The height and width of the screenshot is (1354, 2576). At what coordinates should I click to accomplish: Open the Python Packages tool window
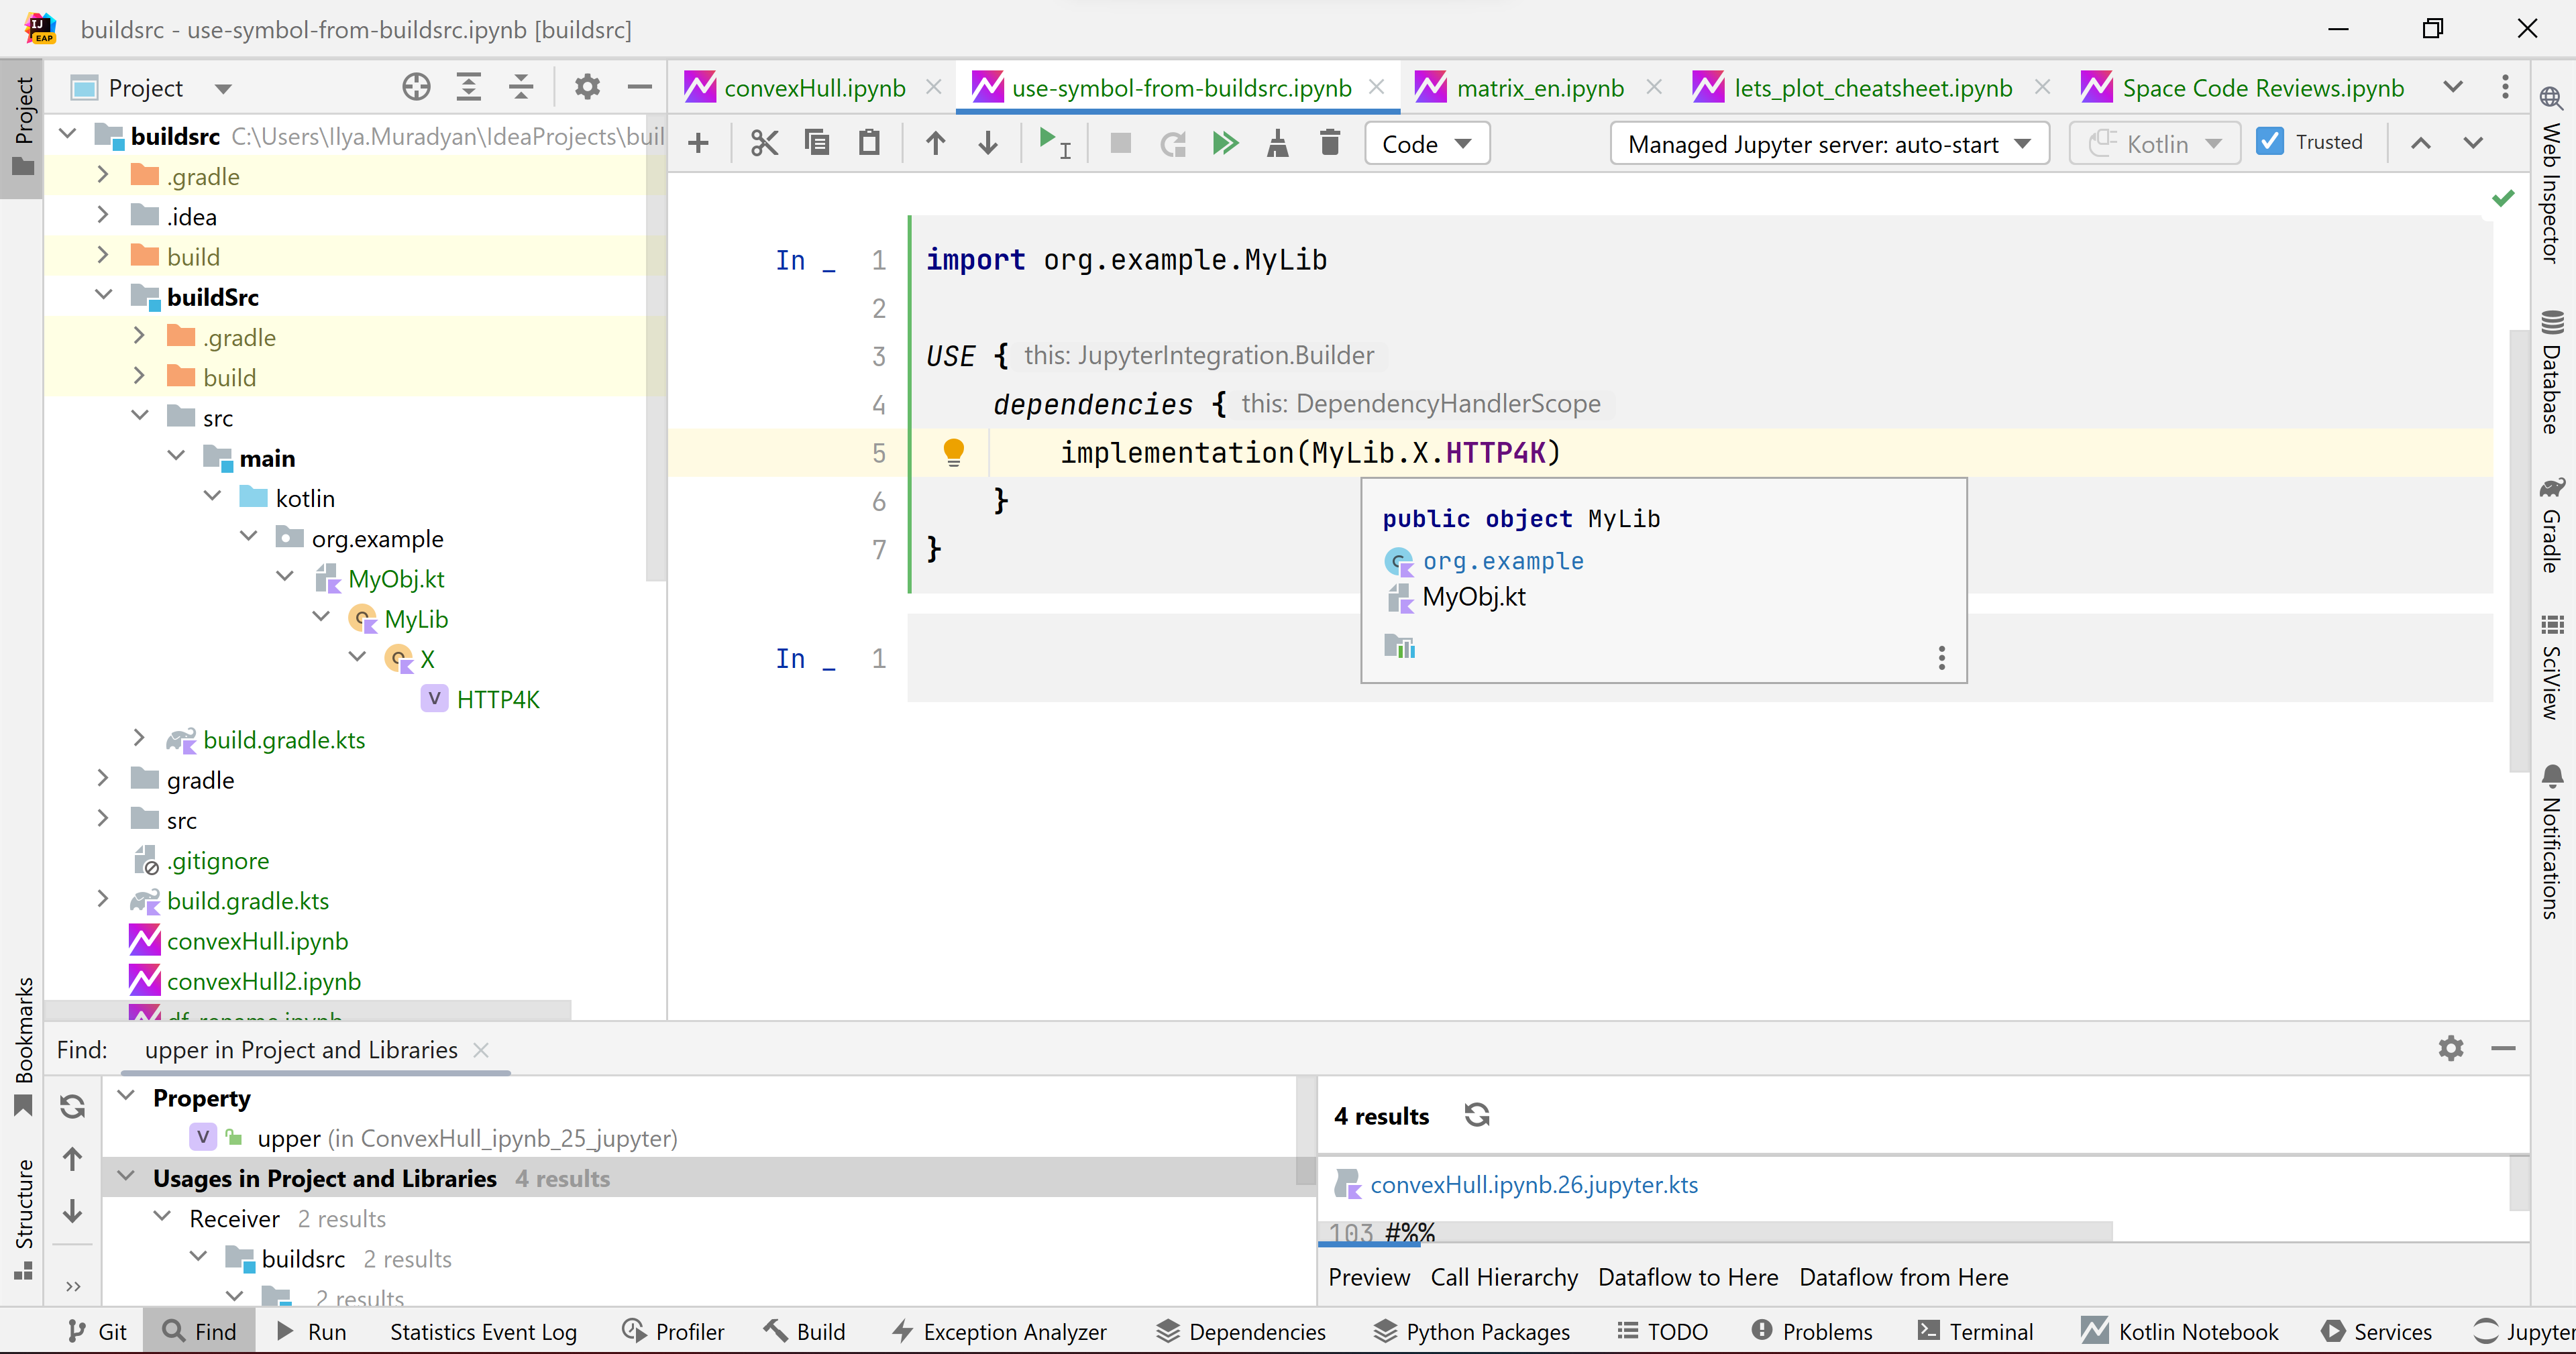pyautogui.click(x=1471, y=1332)
